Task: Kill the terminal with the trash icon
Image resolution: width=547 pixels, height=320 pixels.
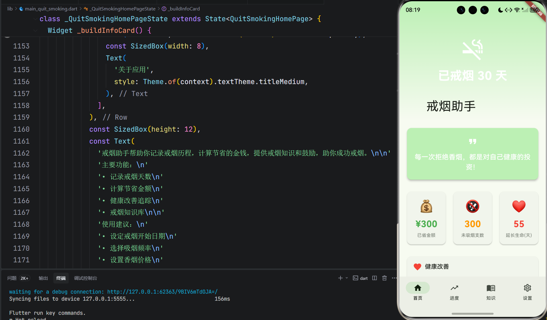Action: point(384,278)
